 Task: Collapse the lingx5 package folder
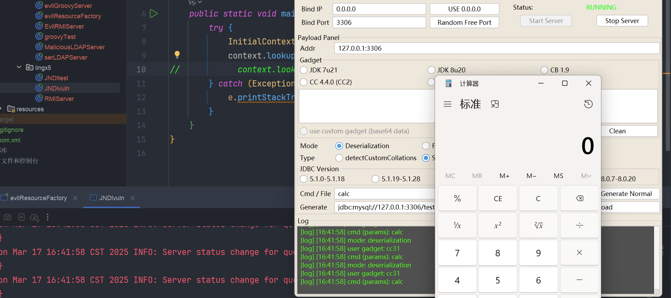click(x=19, y=68)
